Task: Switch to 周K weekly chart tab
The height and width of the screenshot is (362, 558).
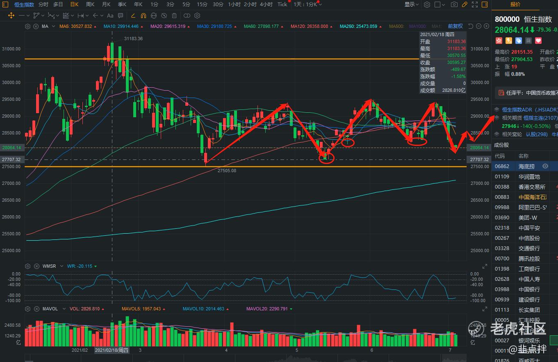Action: click(90, 5)
